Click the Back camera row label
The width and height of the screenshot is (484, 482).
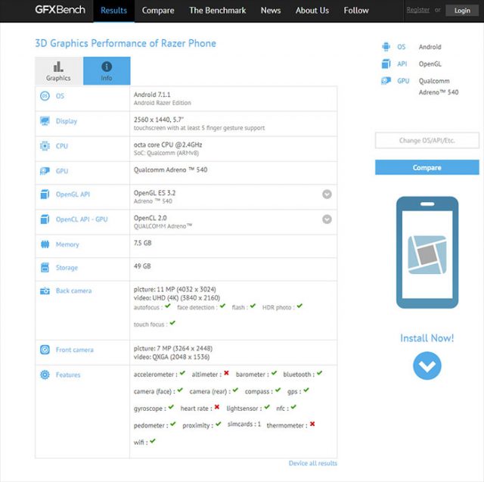[x=74, y=291]
